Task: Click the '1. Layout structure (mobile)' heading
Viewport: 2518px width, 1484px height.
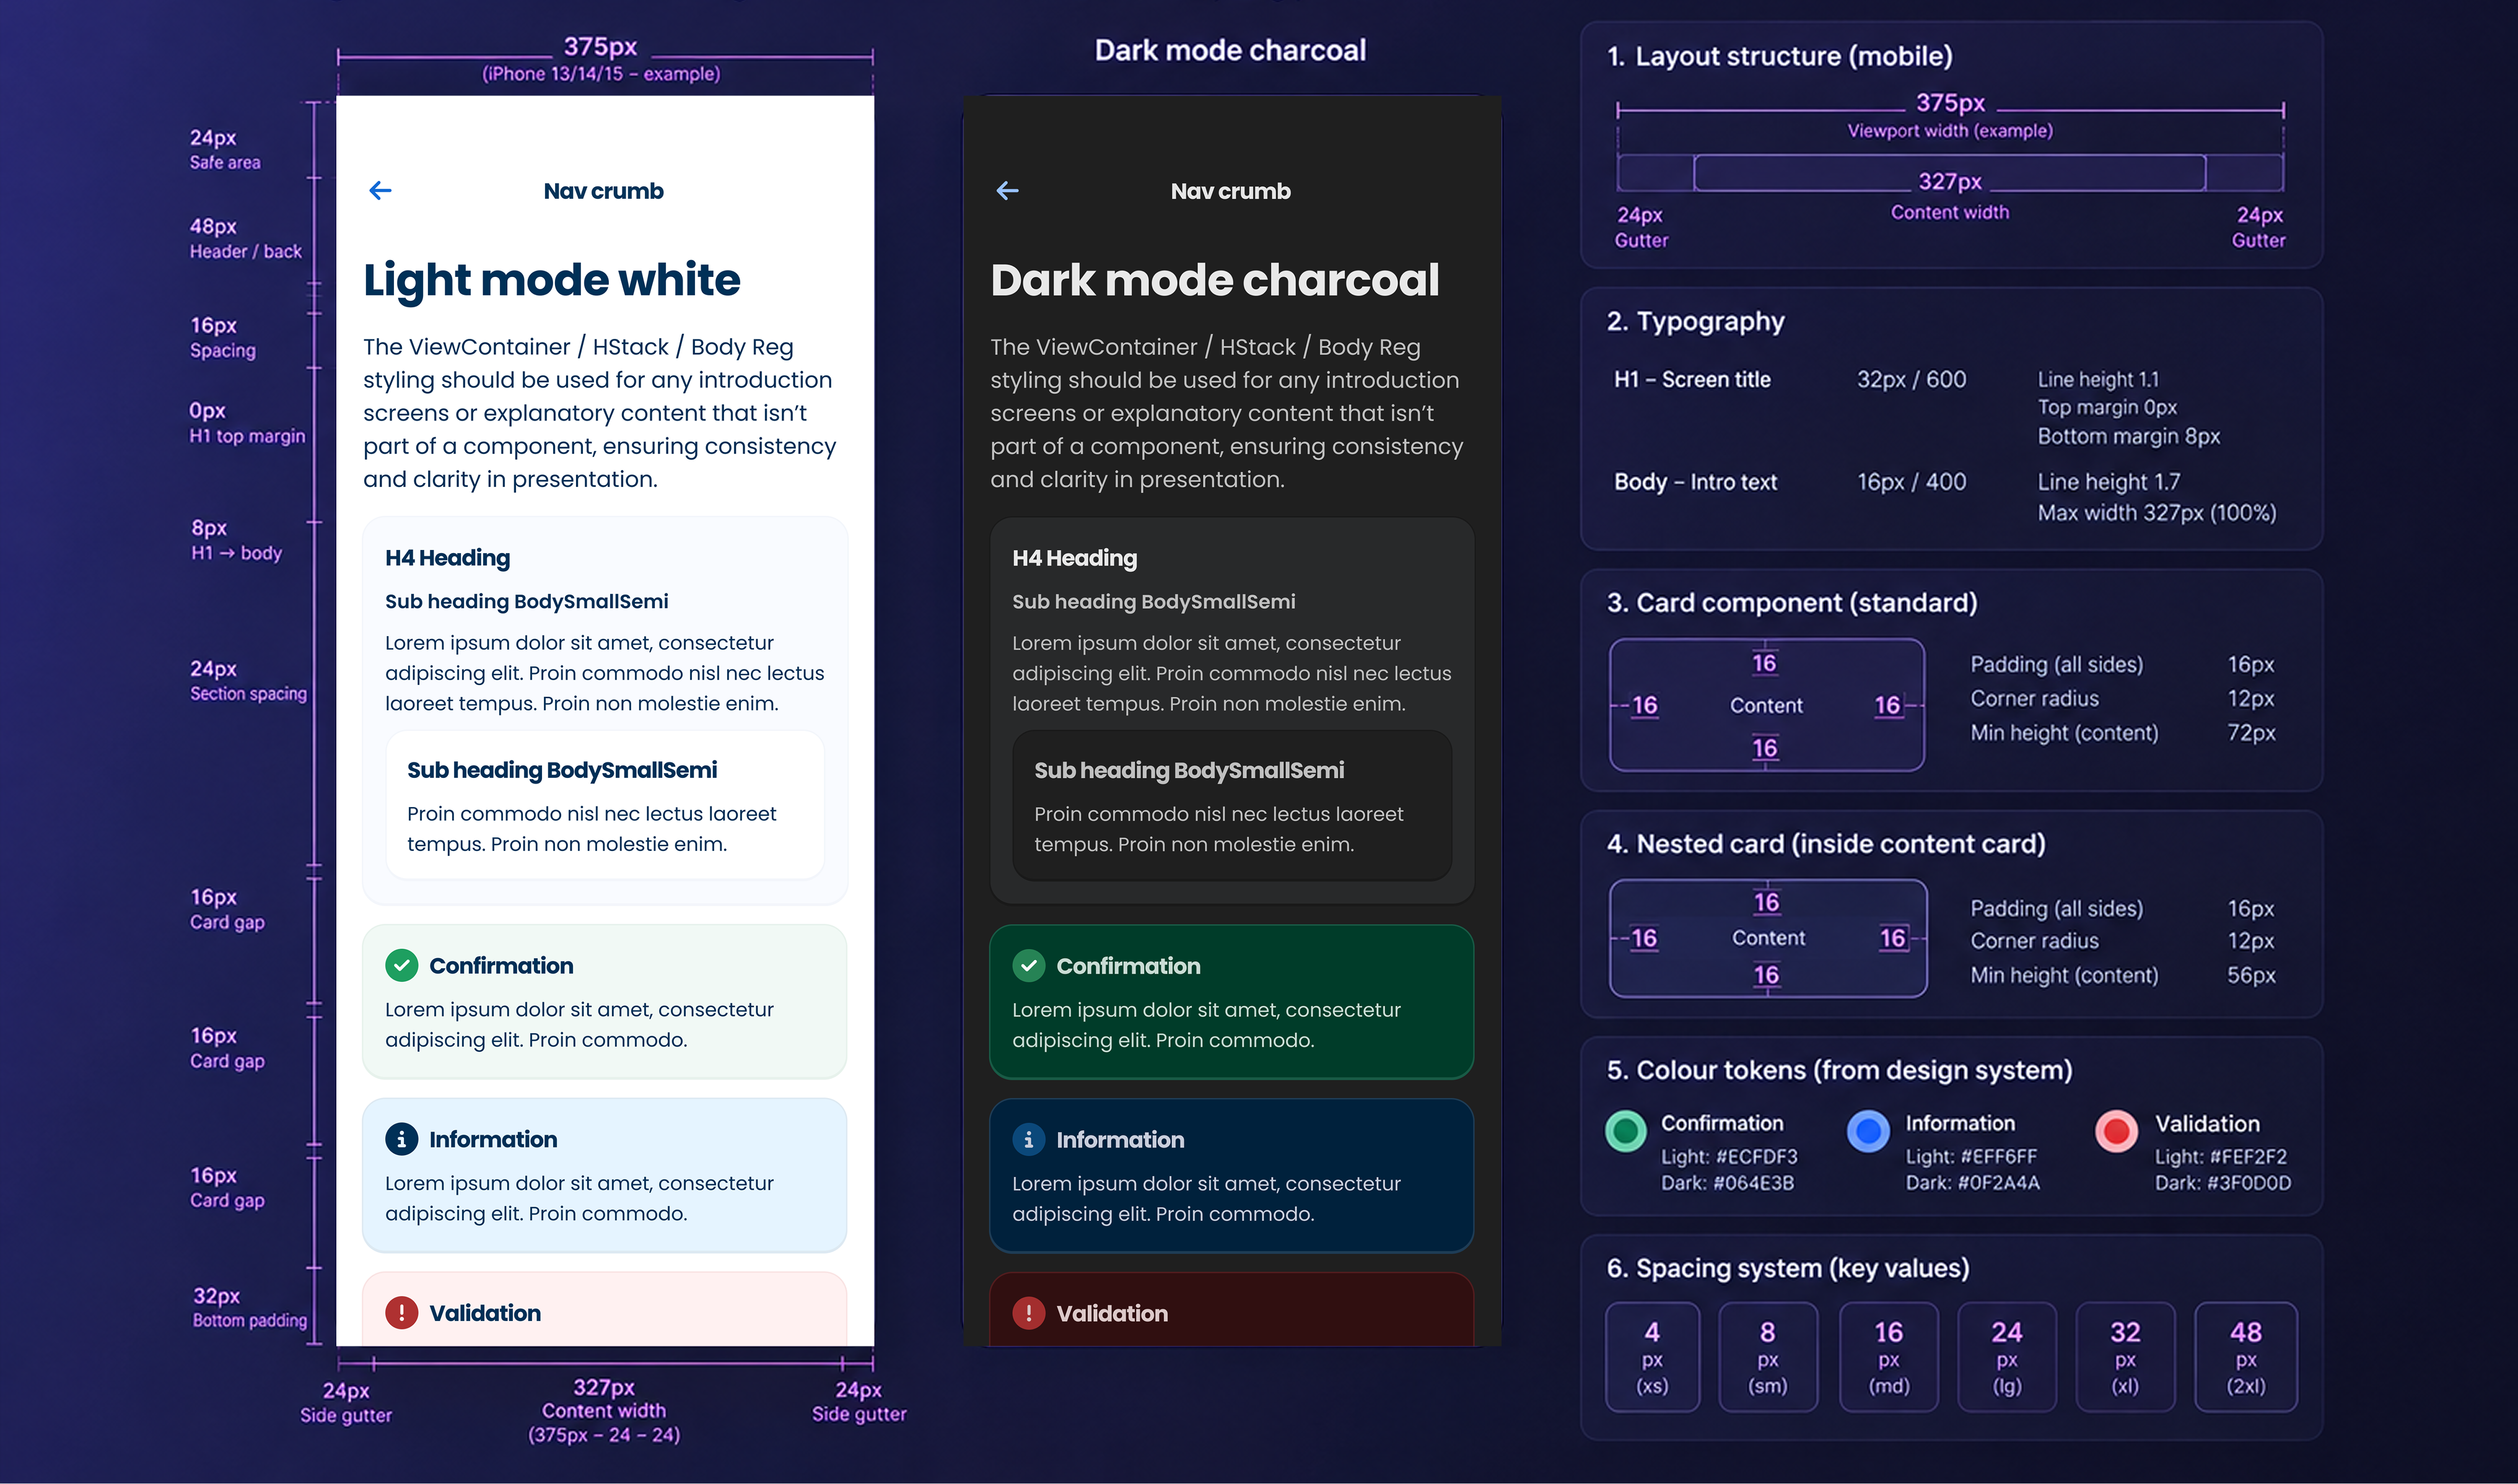Action: point(1779,56)
